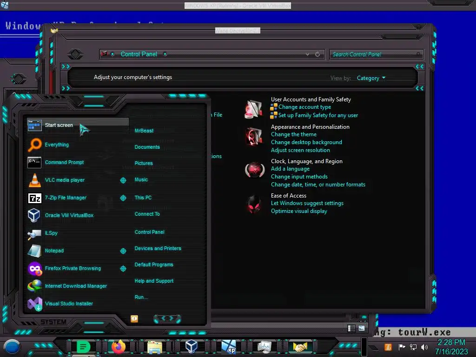The height and width of the screenshot is (357, 476).
Task: Open Firefox Private Browsing
Action: pos(73,268)
